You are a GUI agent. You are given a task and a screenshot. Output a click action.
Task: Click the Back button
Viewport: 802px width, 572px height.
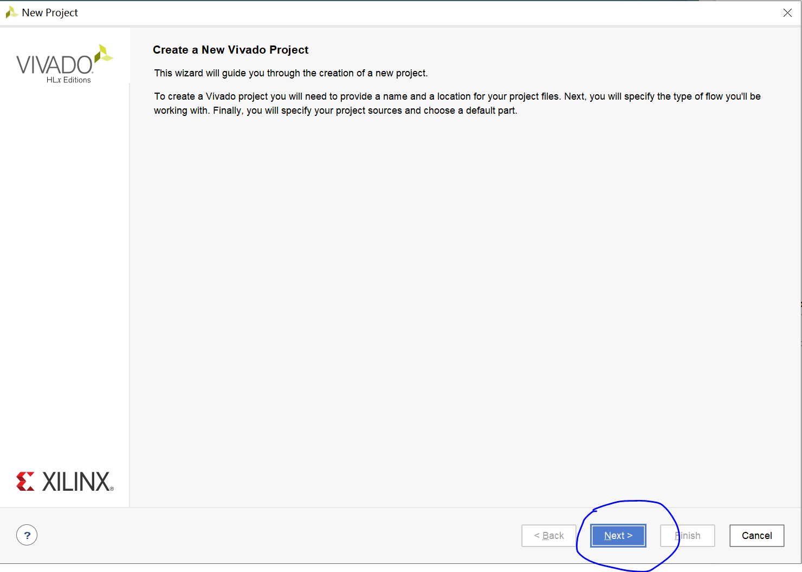point(549,536)
